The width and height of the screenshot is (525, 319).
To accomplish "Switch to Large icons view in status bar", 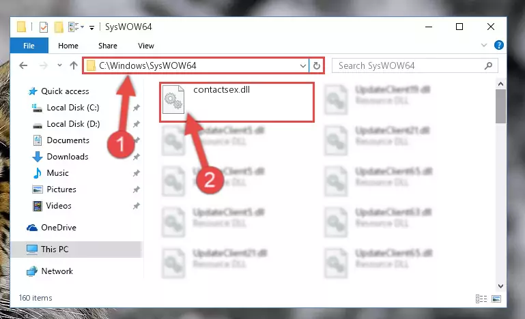I will click(496, 299).
